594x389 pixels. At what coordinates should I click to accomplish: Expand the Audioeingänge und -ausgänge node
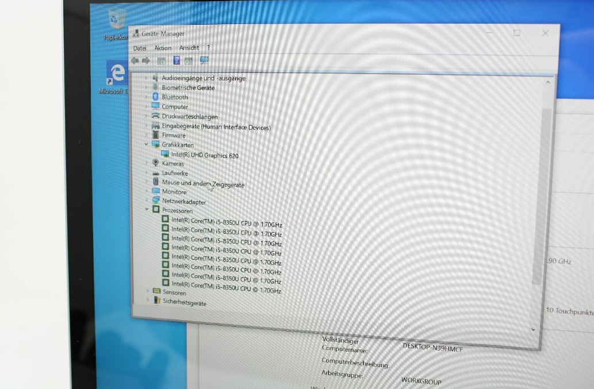tap(146, 78)
